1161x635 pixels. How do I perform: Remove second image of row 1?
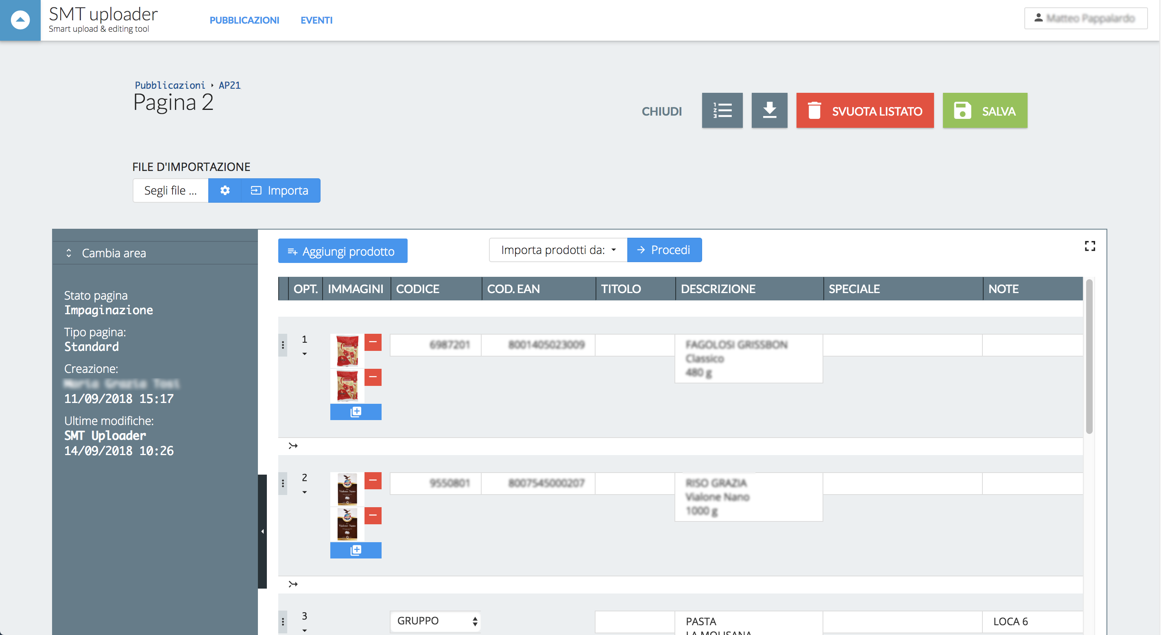[373, 377]
